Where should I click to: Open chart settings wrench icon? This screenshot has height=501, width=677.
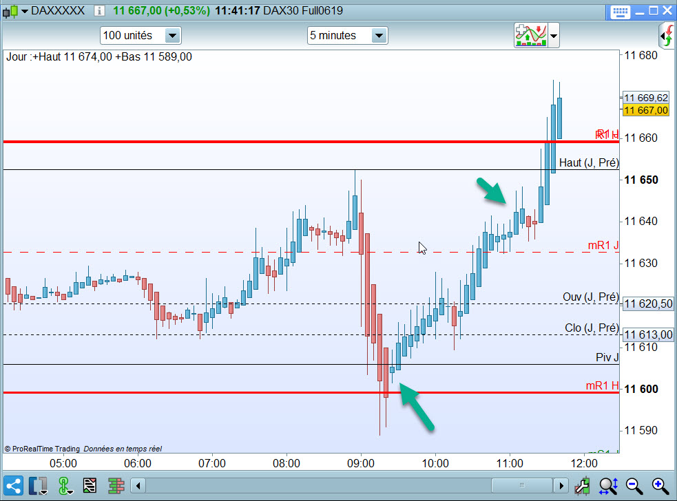583,486
